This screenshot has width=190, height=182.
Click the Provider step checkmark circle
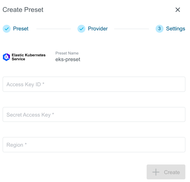click(x=81, y=29)
